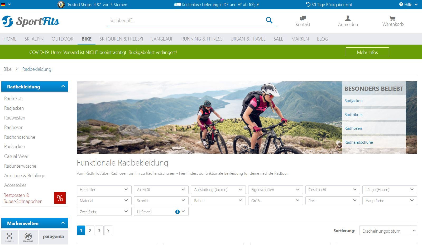The height and width of the screenshot is (245, 422).
Task: Open the Radjacken link under Besonders Beliebt
Action: [x=353, y=101]
